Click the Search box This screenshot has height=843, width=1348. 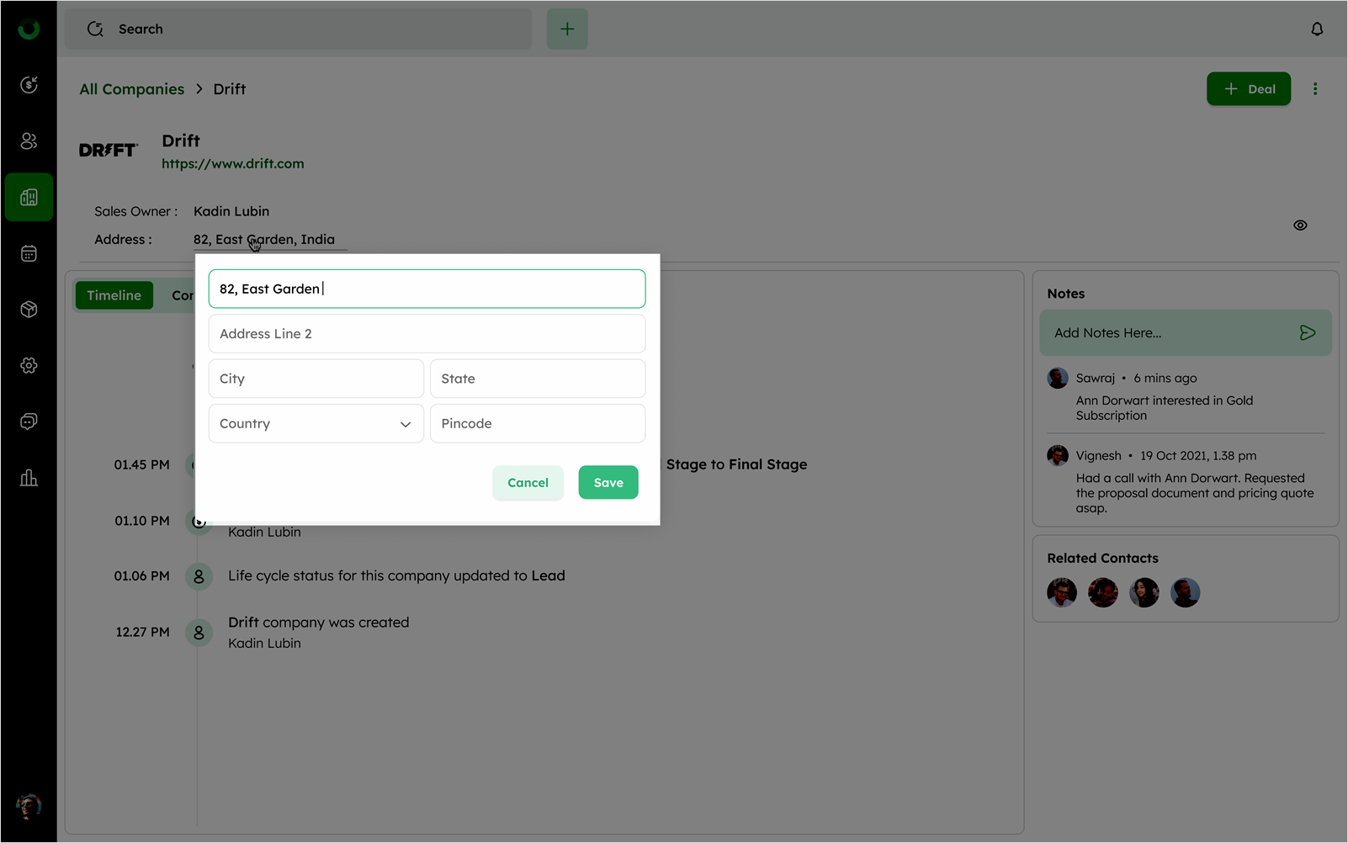pos(298,29)
